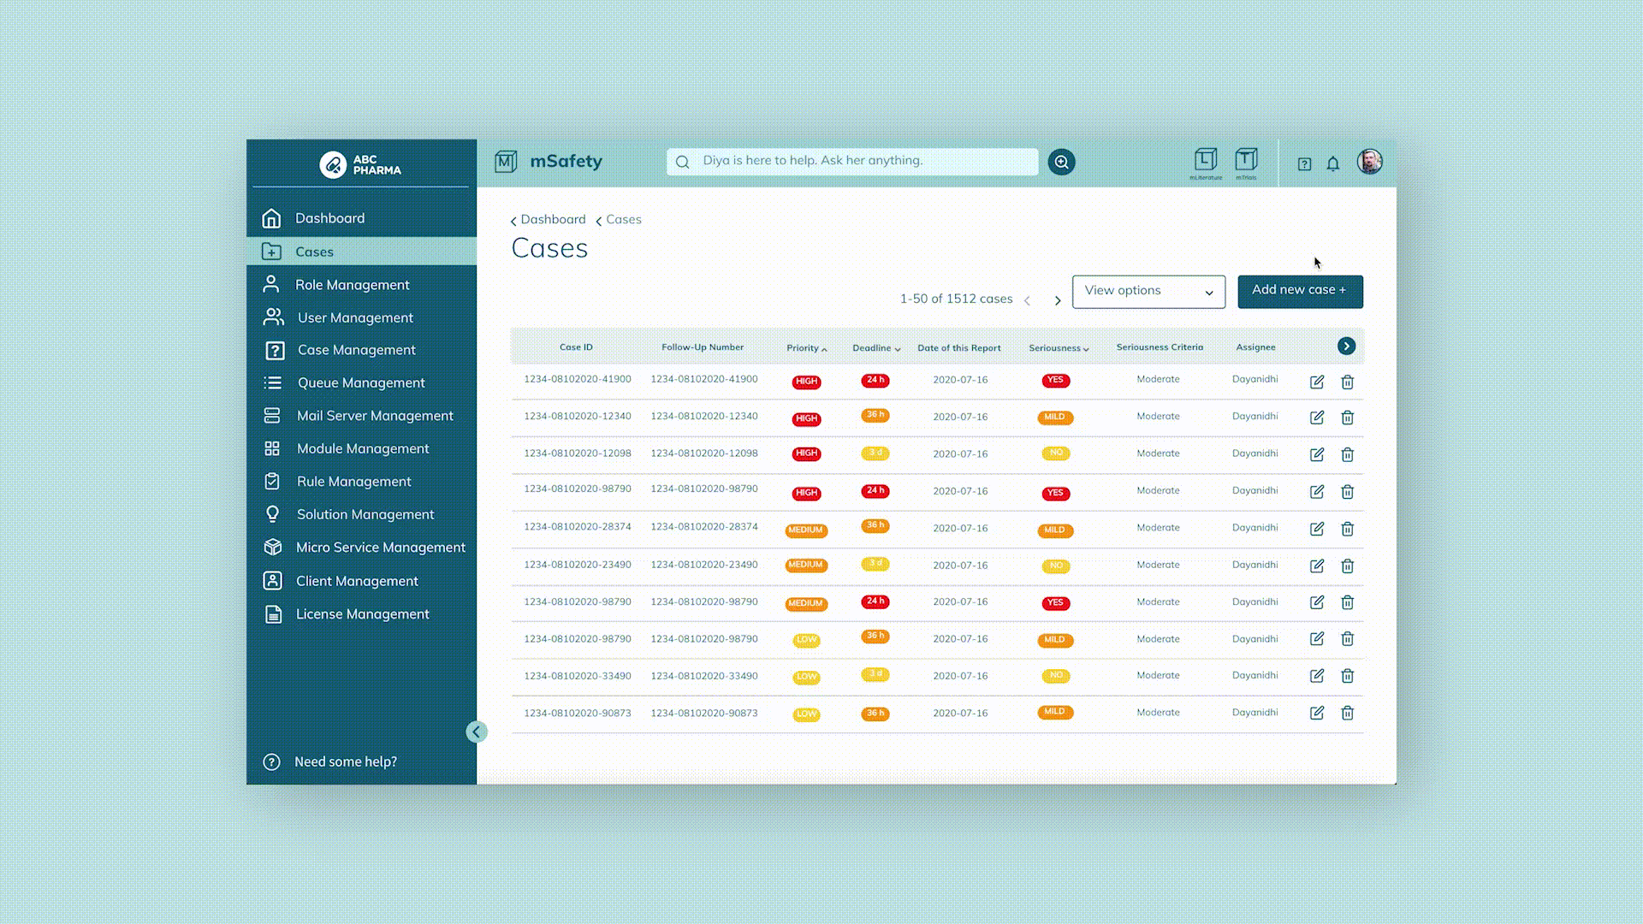The width and height of the screenshot is (1643, 924).
Task: Click the notification bell icon
Action: pyautogui.click(x=1332, y=163)
